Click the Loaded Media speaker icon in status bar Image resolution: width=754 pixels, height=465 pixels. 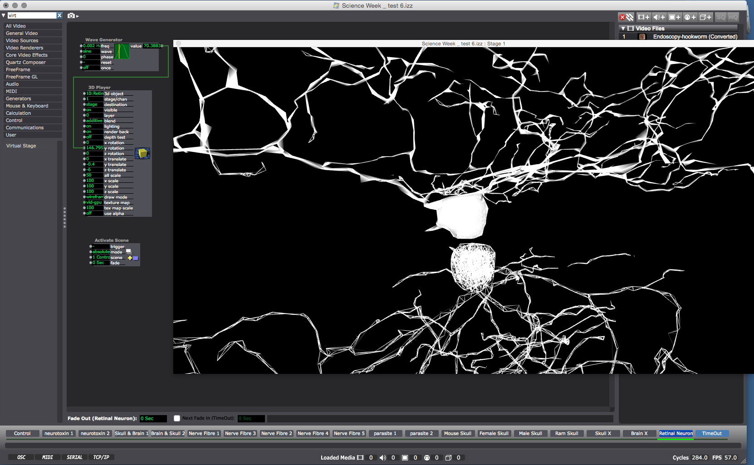coord(382,458)
